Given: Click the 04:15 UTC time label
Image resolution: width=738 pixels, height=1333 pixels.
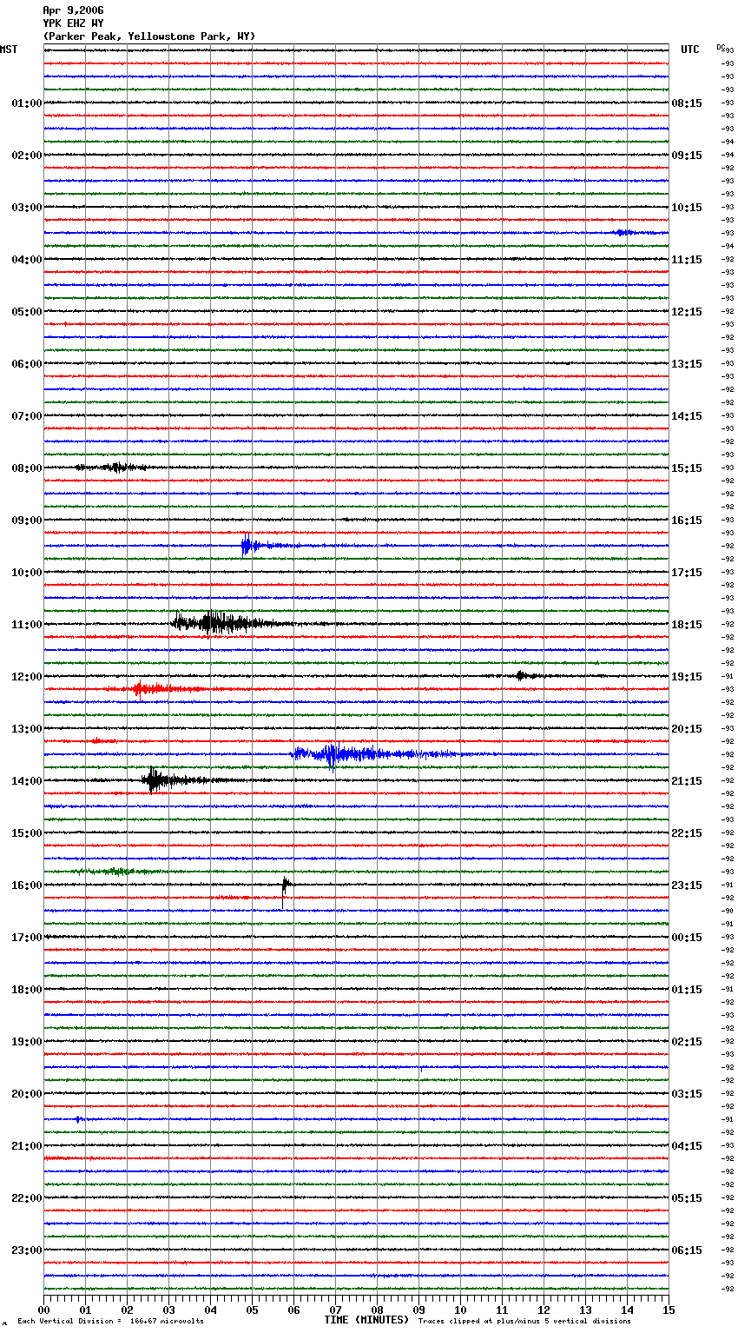Looking at the screenshot, I should (687, 1146).
